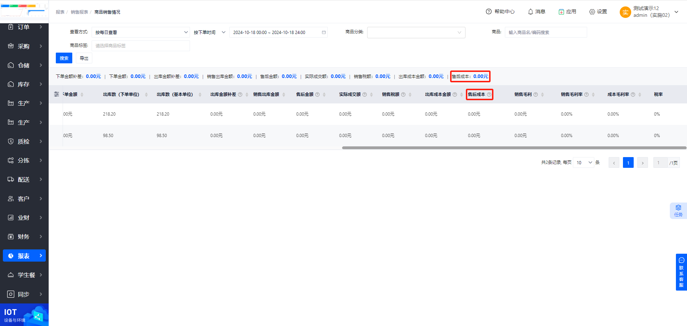Click 售后成本 column help icon

[x=489, y=94]
